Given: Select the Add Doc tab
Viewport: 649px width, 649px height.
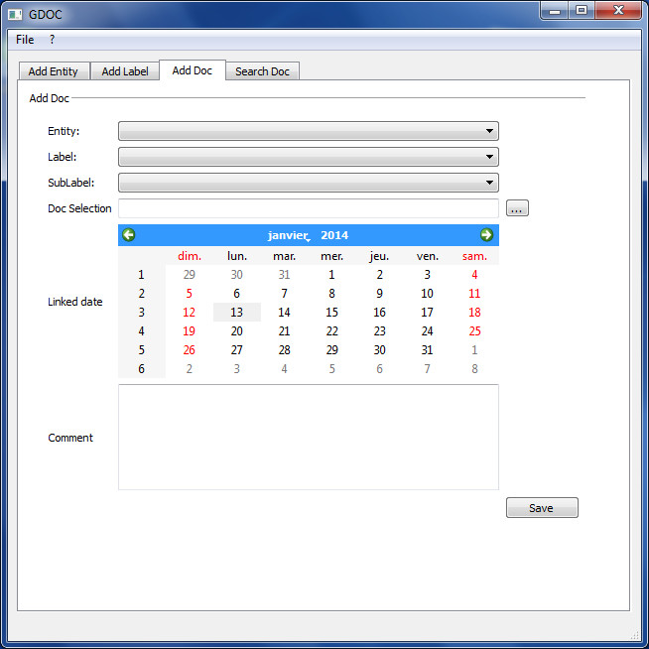Looking at the screenshot, I should click(193, 69).
